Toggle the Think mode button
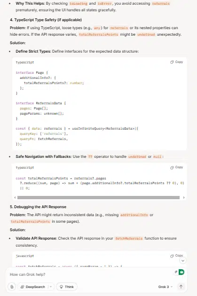197x296 pixels. coord(67,287)
